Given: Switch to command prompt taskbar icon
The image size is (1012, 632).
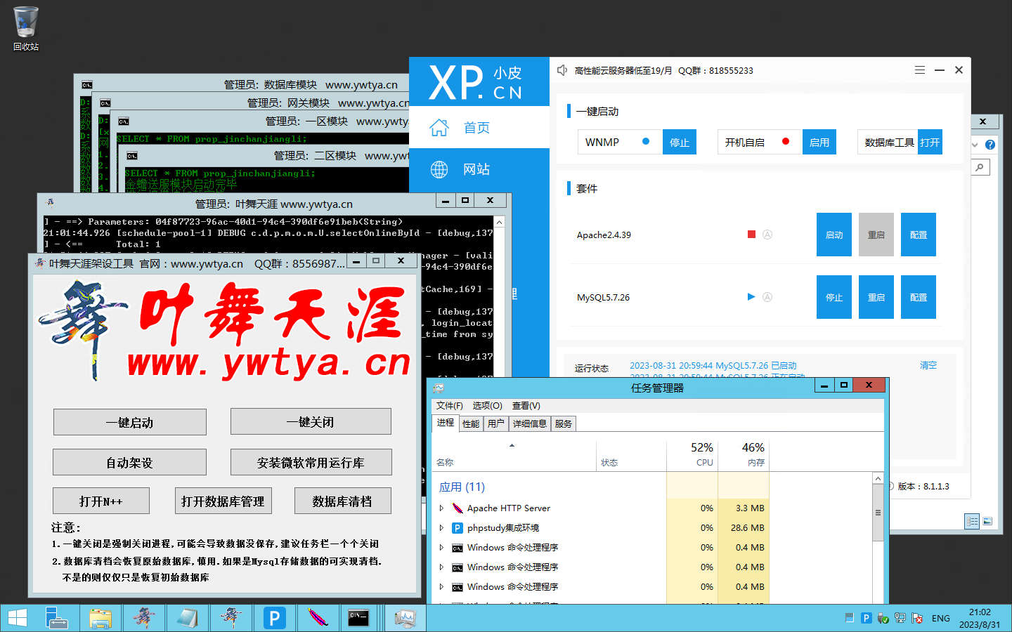Looking at the screenshot, I should tap(360, 618).
